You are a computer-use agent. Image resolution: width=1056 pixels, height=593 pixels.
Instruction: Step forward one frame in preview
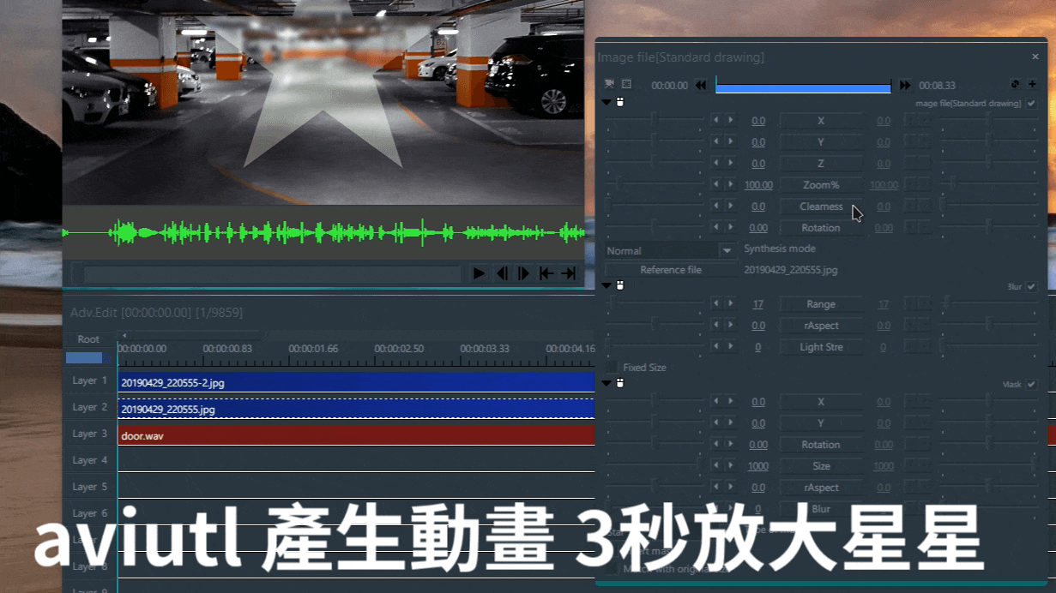click(x=523, y=273)
